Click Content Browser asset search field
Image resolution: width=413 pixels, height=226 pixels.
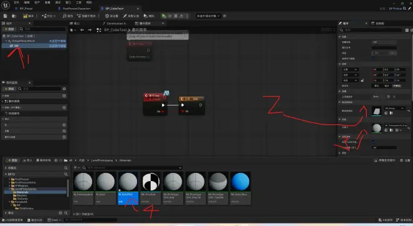132,168
